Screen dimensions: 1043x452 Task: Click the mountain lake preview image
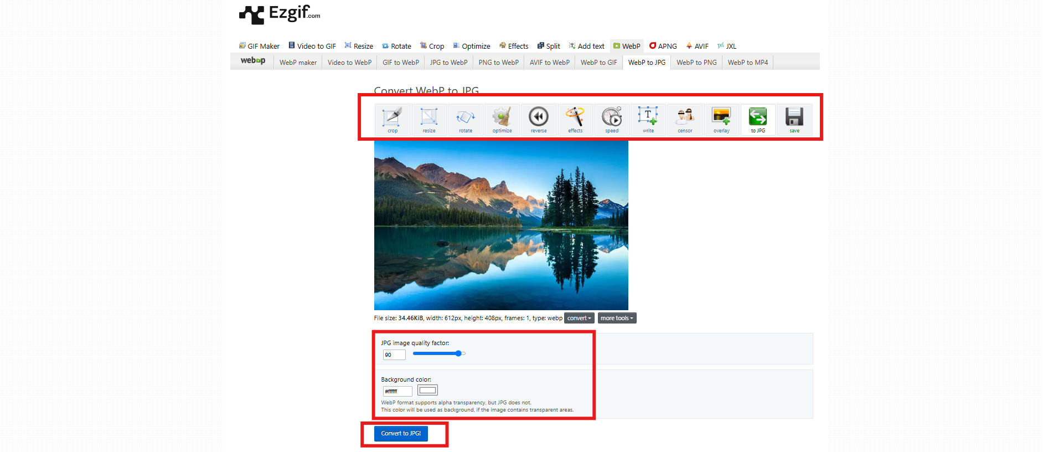(501, 225)
